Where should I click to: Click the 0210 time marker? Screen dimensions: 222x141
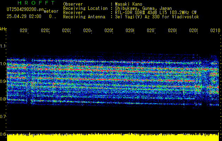[215, 30]
